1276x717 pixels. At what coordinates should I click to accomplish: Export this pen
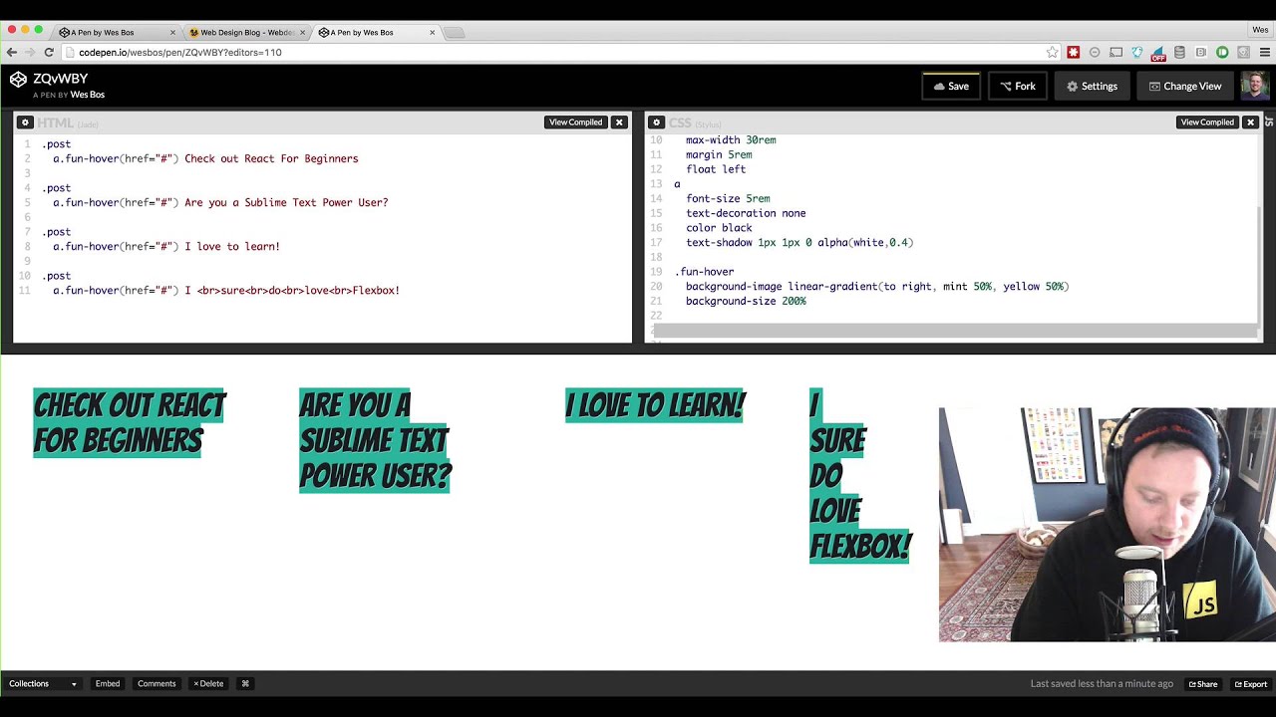[1250, 684]
